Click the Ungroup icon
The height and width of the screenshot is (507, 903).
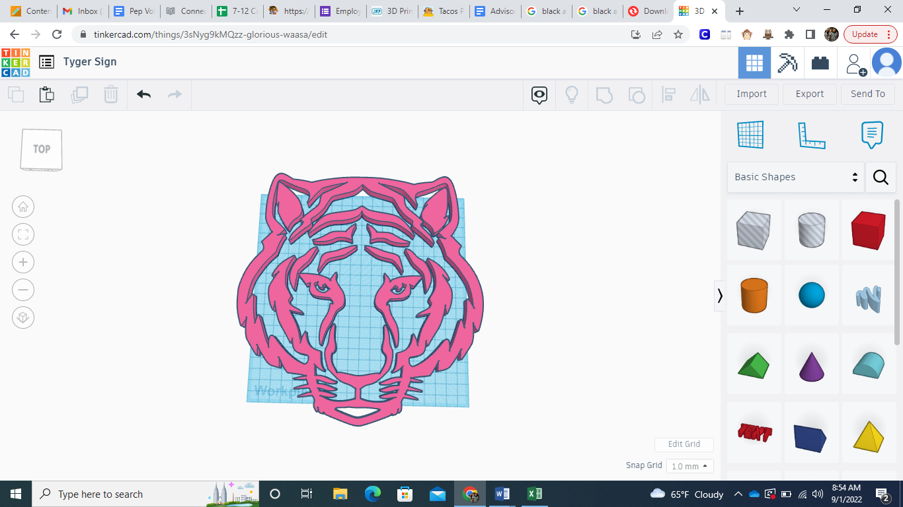(x=637, y=94)
